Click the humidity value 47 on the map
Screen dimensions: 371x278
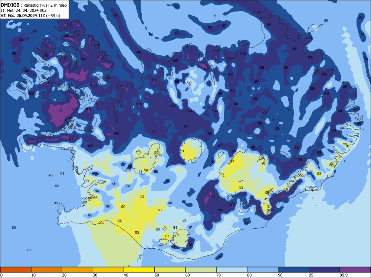tap(232, 162)
